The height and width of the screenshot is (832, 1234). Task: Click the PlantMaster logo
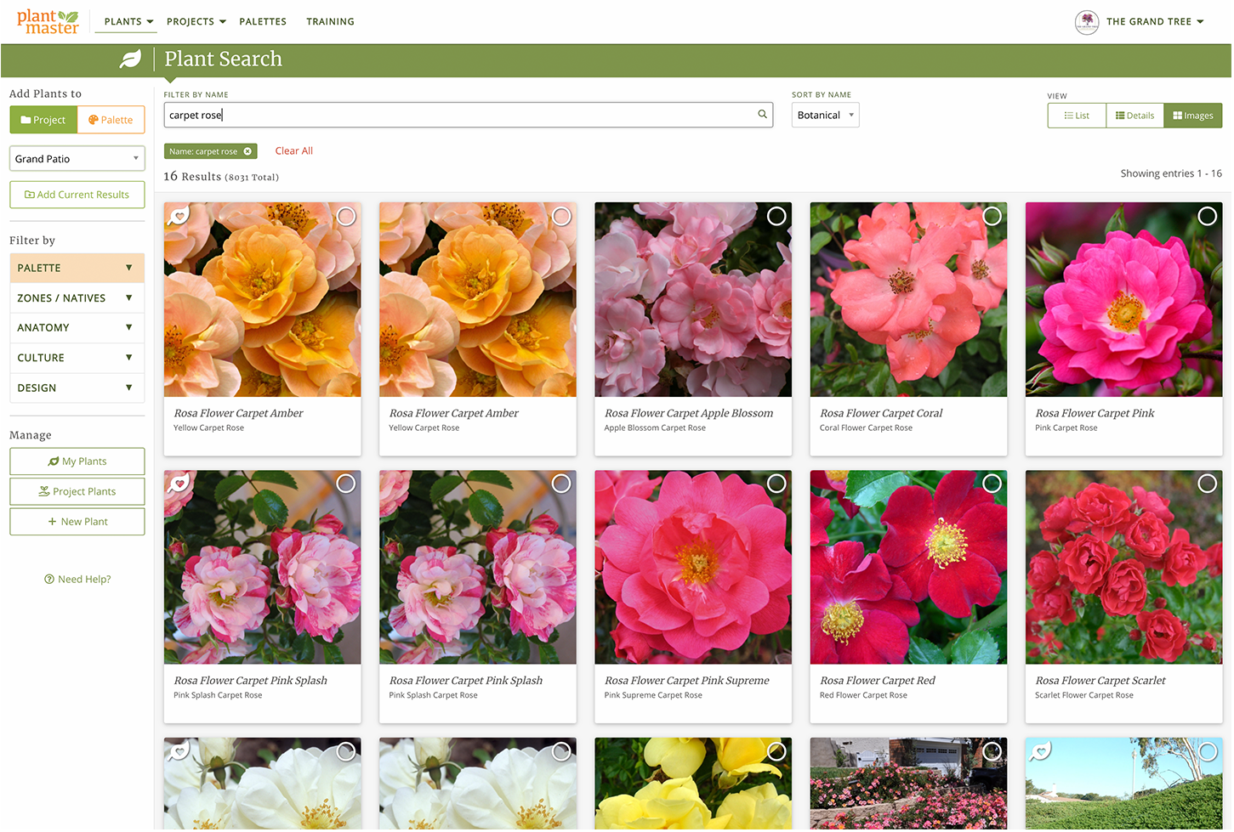pyautogui.click(x=48, y=21)
